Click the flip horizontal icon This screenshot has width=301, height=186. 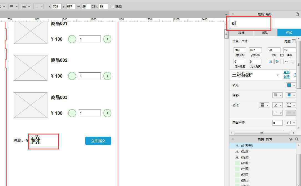[271, 62]
